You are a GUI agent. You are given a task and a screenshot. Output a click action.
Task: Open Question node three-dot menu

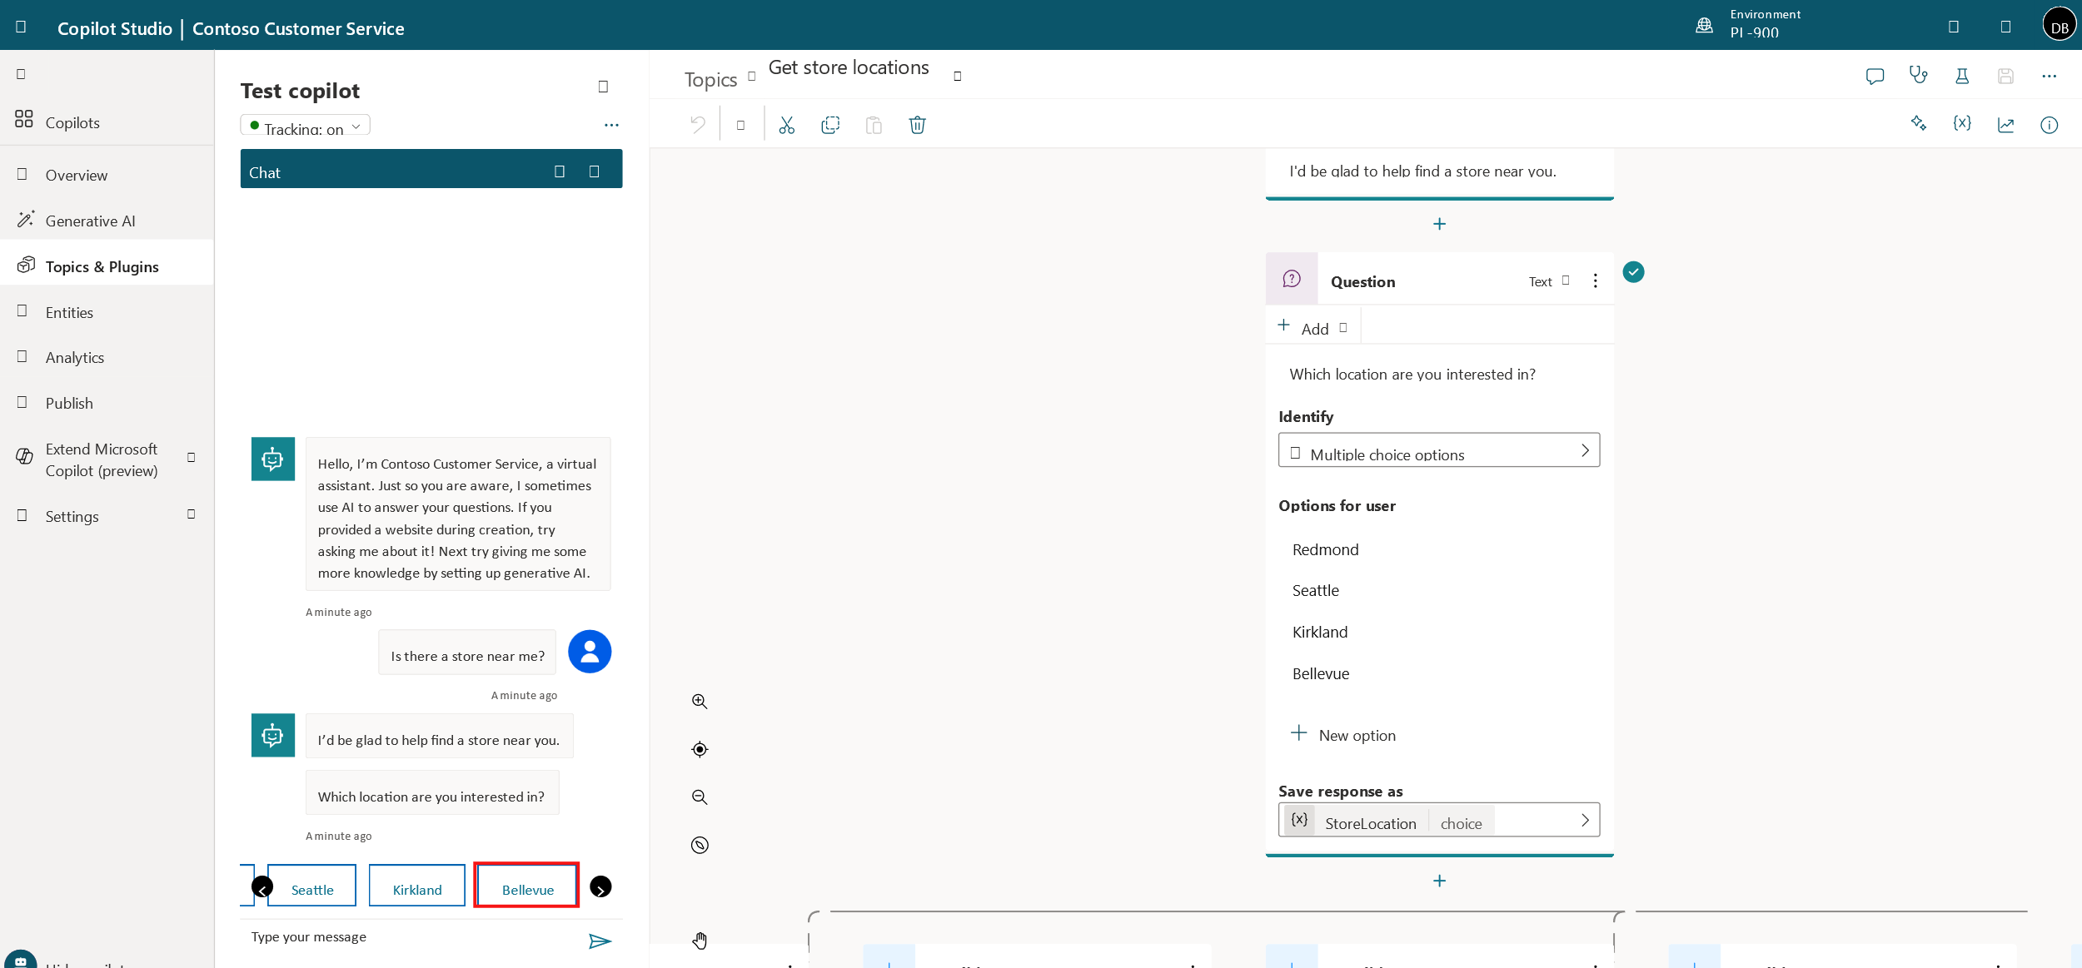(1595, 280)
